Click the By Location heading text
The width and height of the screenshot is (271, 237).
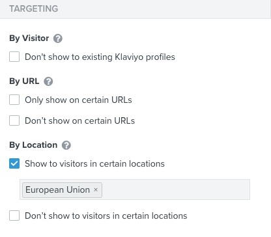(x=33, y=145)
